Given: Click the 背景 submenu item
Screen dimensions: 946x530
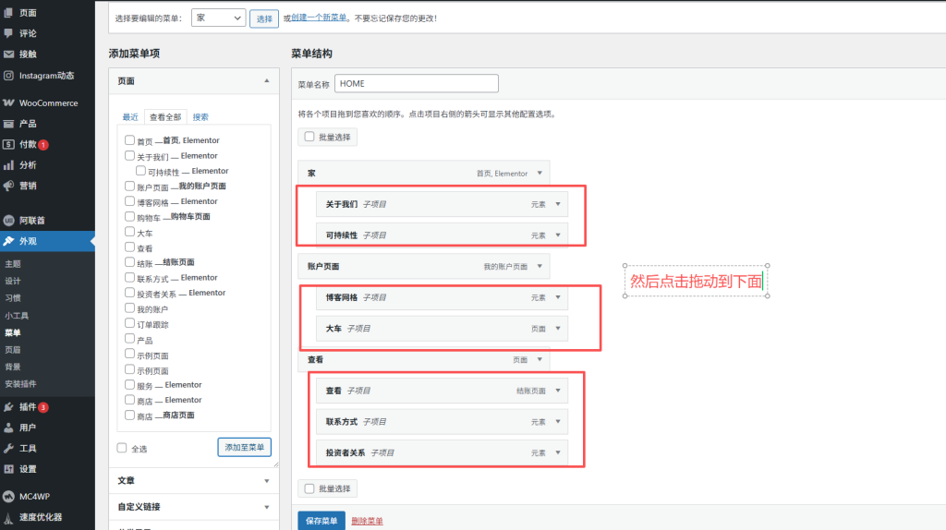Looking at the screenshot, I should [13, 367].
